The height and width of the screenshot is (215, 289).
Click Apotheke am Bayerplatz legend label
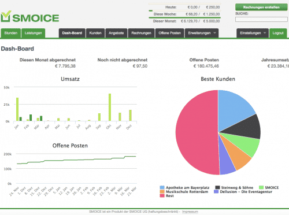click(187, 187)
